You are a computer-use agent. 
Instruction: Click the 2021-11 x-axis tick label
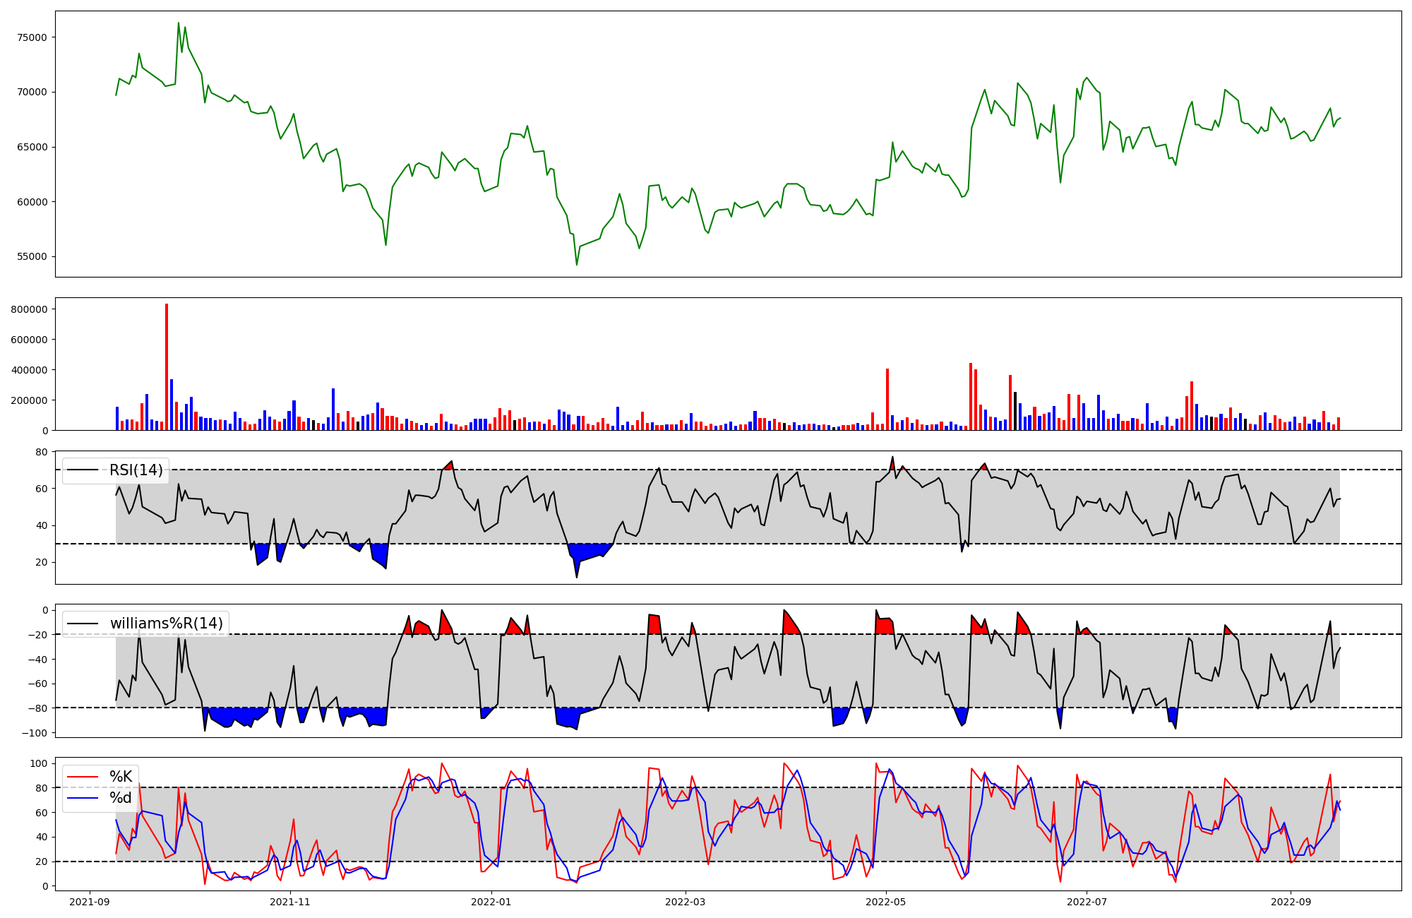290,902
